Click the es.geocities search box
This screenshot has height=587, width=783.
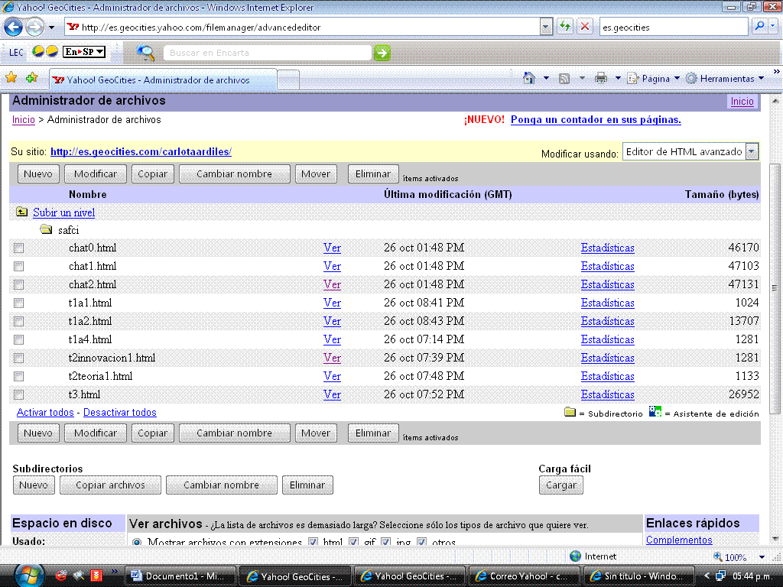pyautogui.click(x=673, y=27)
